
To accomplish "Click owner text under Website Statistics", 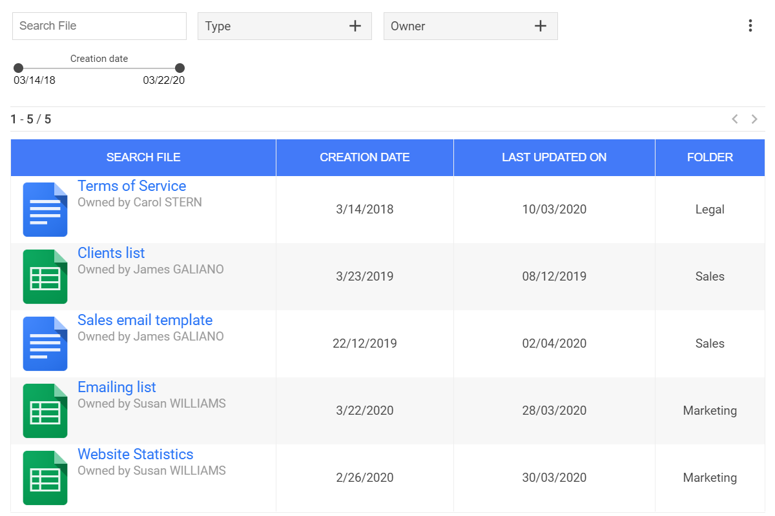I will click(152, 471).
